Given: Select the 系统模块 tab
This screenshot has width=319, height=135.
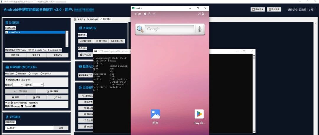Looking at the screenshot, I should [x=105, y=19].
